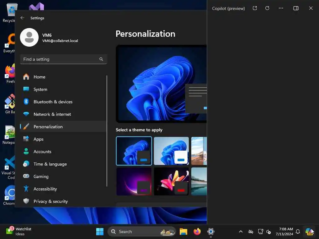Open Network & internet settings
Viewport: 319px width, 239px height.
coord(63,114)
